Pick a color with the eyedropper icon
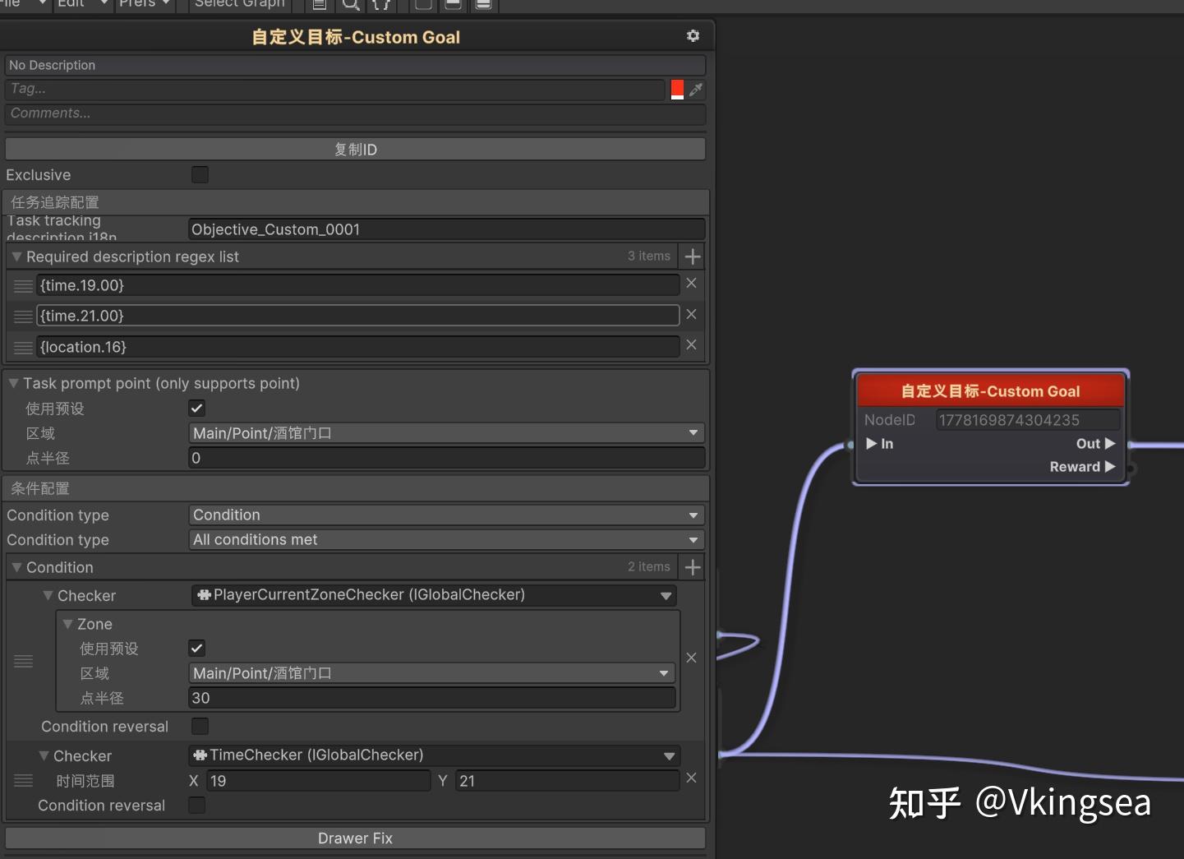Viewport: 1184px width, 859px height. point(696,90)
